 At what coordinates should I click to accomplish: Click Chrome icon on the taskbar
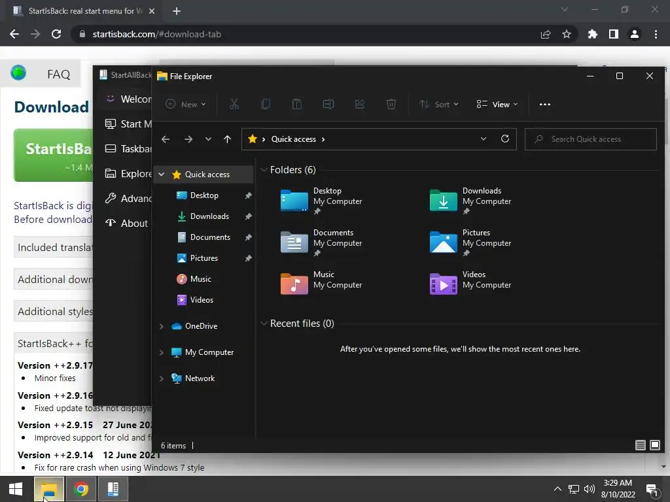[x=81, y=489]
